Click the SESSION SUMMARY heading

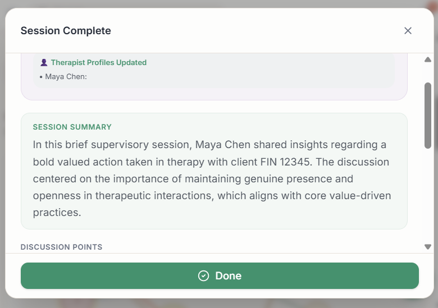(72, 127)
